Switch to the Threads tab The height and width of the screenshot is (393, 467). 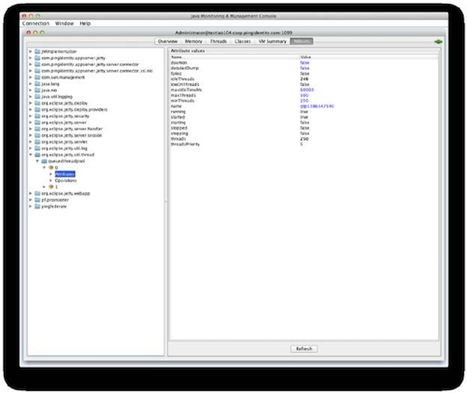(x=219, y=41)
